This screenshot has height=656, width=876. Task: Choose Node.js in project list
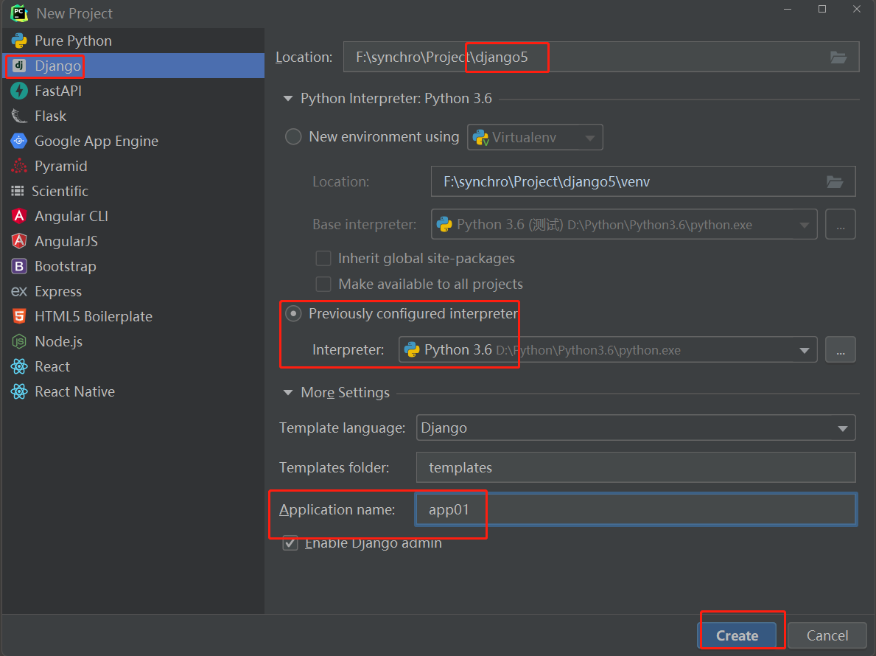coord(133,341)
